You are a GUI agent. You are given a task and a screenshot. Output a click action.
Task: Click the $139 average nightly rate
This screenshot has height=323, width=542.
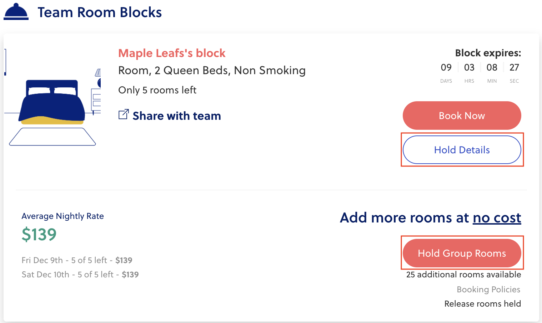tap(39, 235)
